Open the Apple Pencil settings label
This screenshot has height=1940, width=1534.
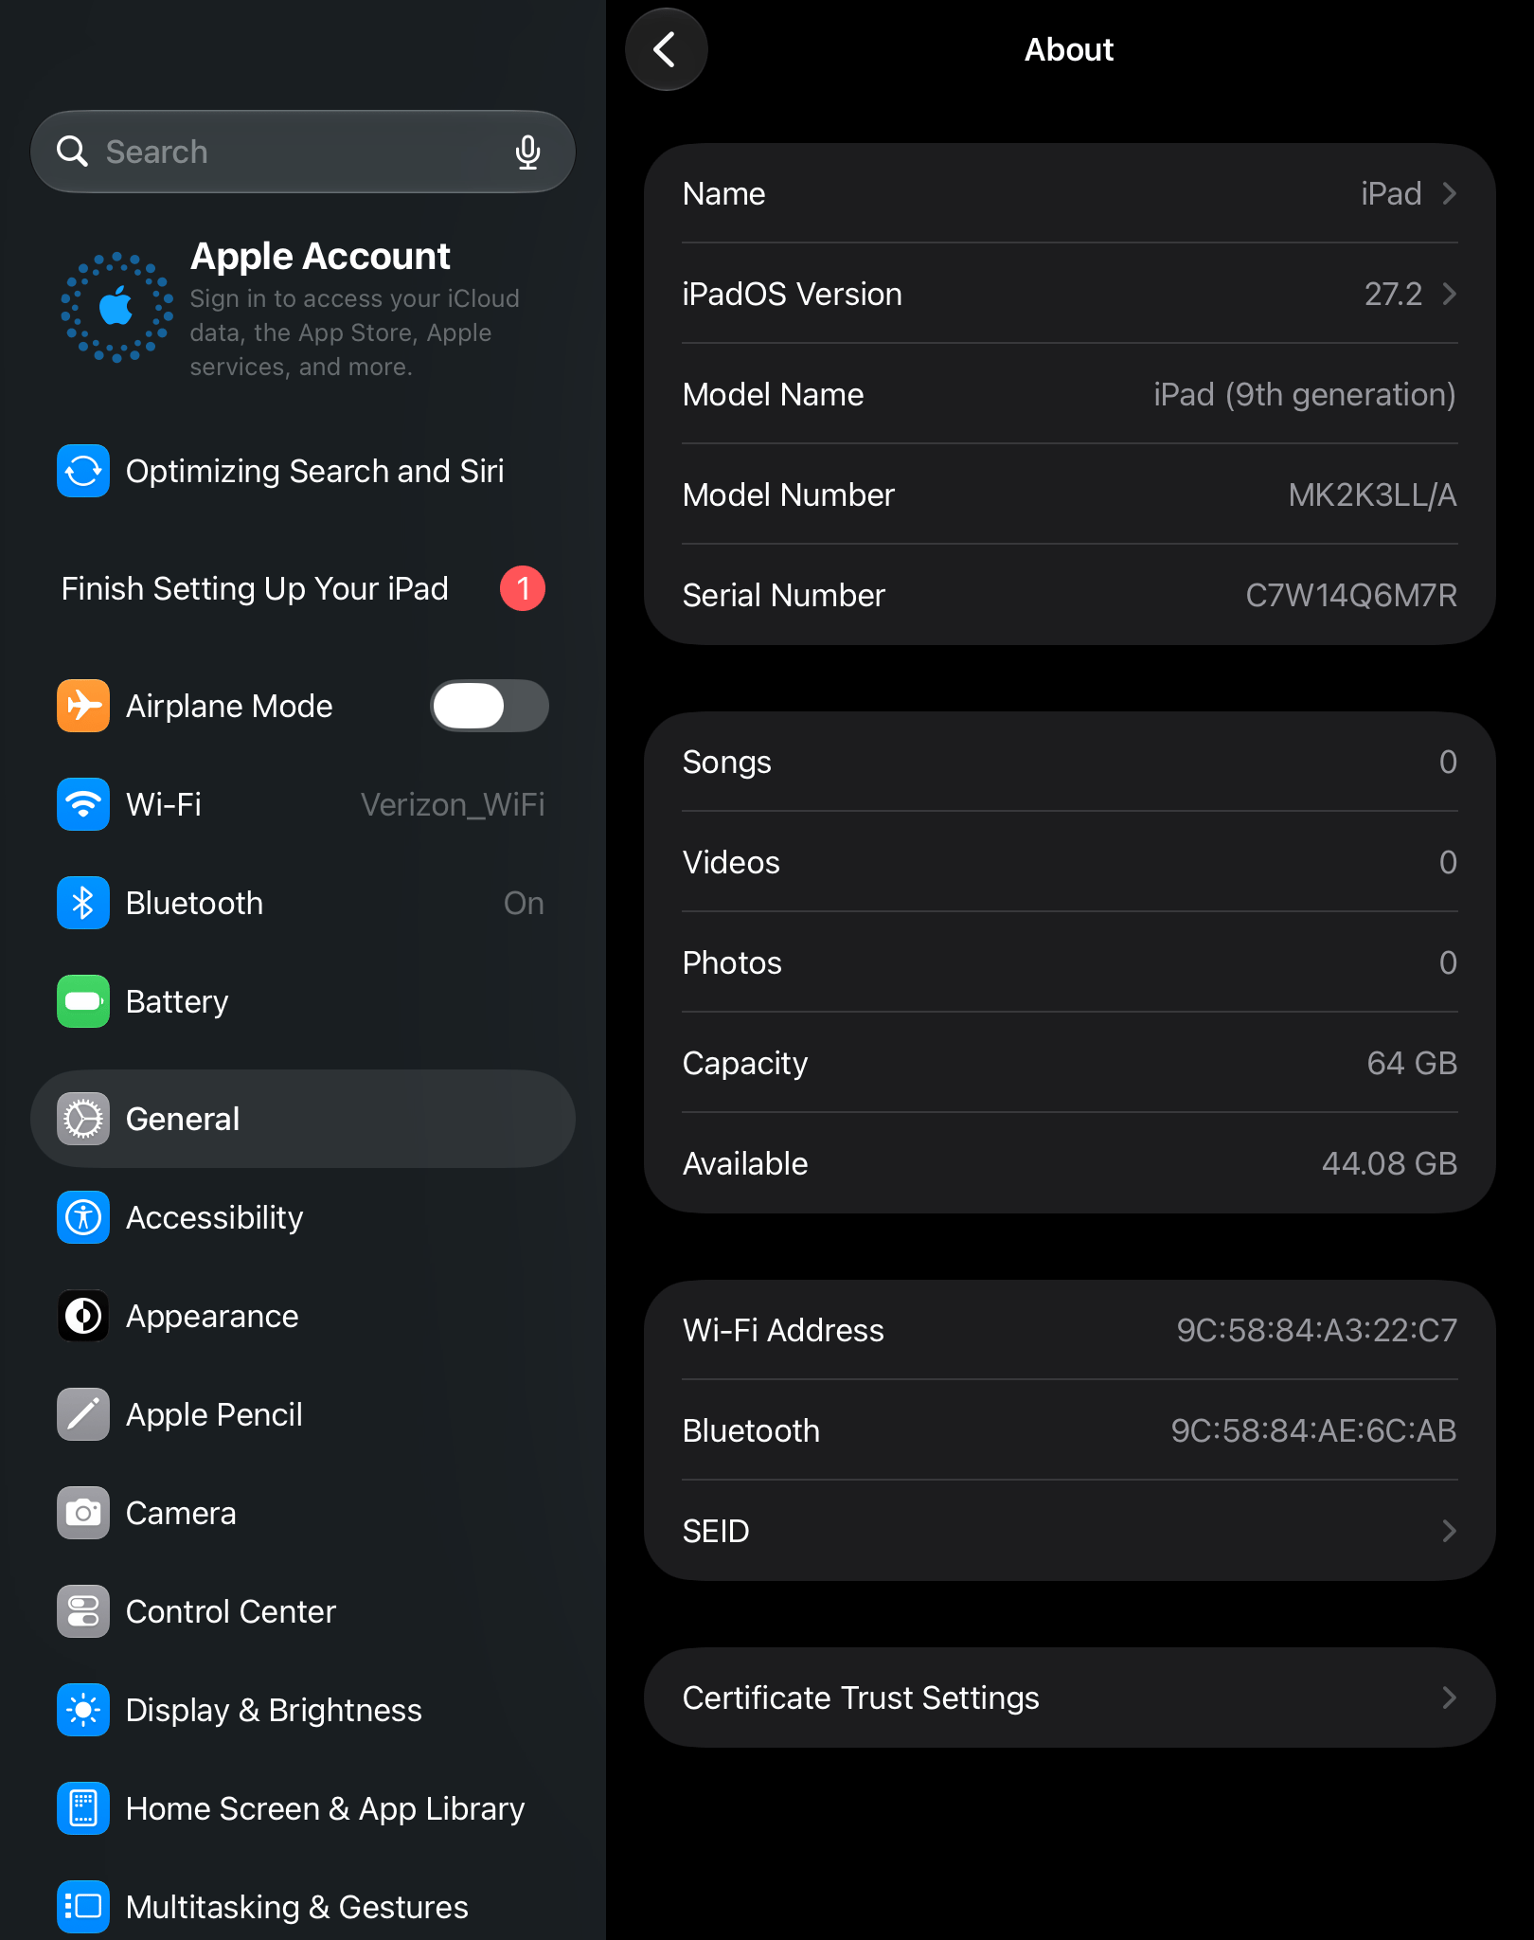214,1414
